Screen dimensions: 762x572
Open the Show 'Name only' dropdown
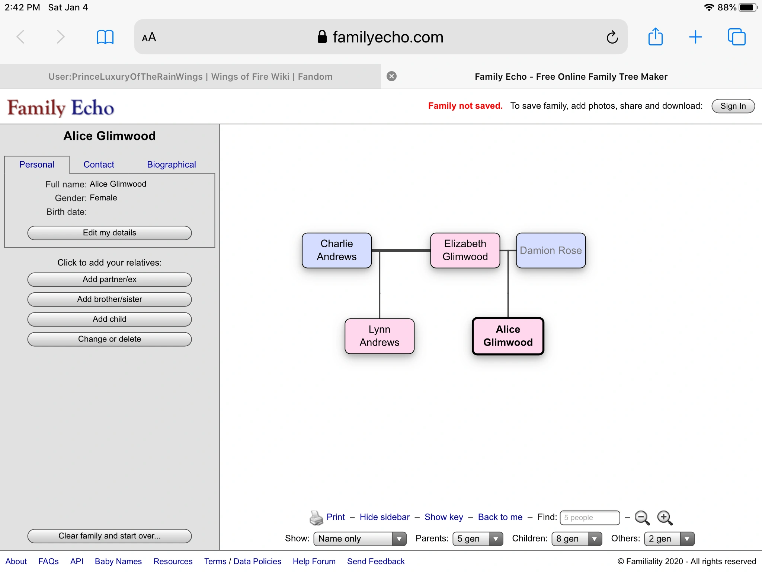360,538
